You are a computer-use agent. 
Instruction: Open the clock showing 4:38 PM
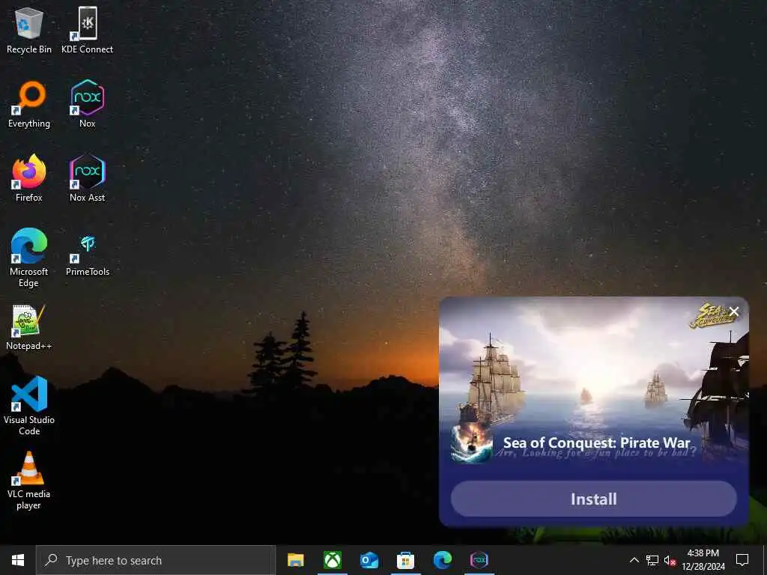(x=703, y=560)
